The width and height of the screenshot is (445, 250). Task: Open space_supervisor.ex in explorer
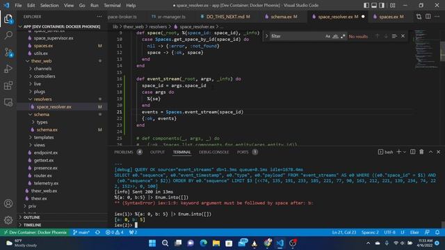click(54, 38)
